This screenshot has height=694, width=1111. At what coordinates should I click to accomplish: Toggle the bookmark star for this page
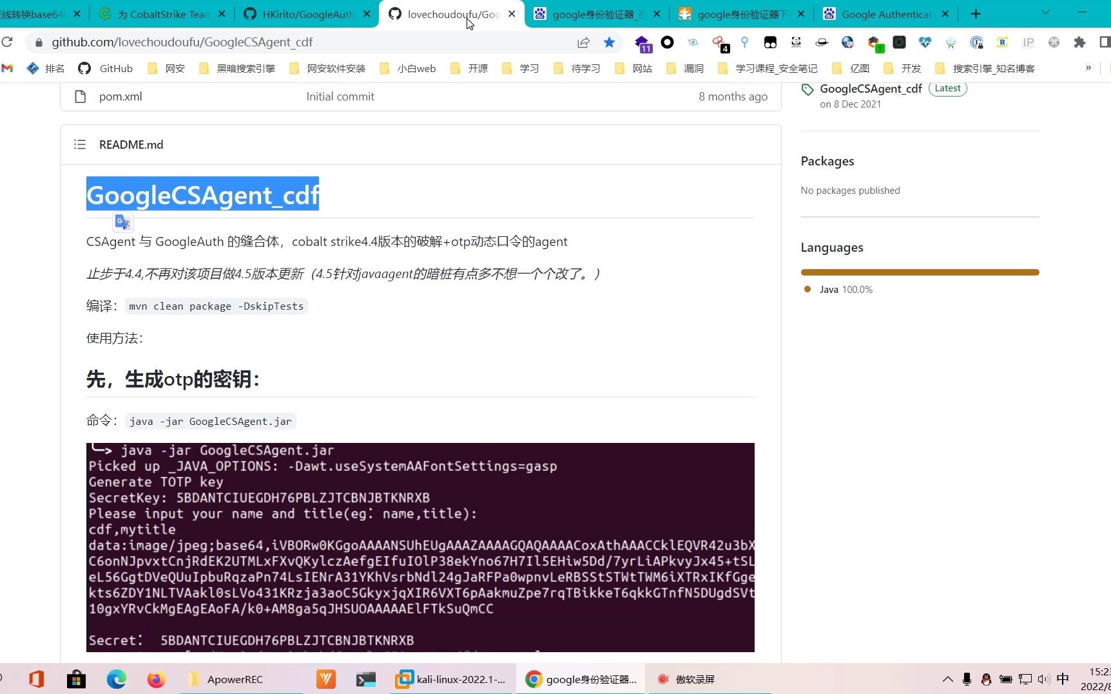[609, 42]
